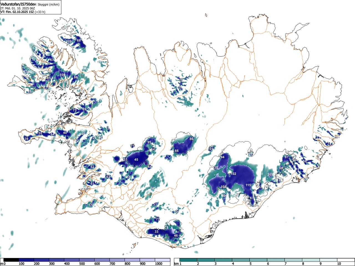This screenshot has width=355, height=266.
Task: Click the 245 visibility value
Action: pyautogui.click(x=153, y=188)
